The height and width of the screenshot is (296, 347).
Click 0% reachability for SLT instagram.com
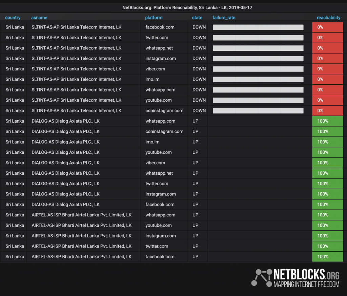coord(328,58)
